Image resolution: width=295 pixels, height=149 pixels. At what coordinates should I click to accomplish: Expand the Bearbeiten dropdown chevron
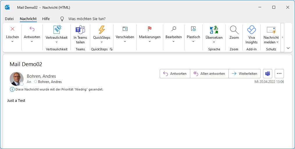[174, 41]
